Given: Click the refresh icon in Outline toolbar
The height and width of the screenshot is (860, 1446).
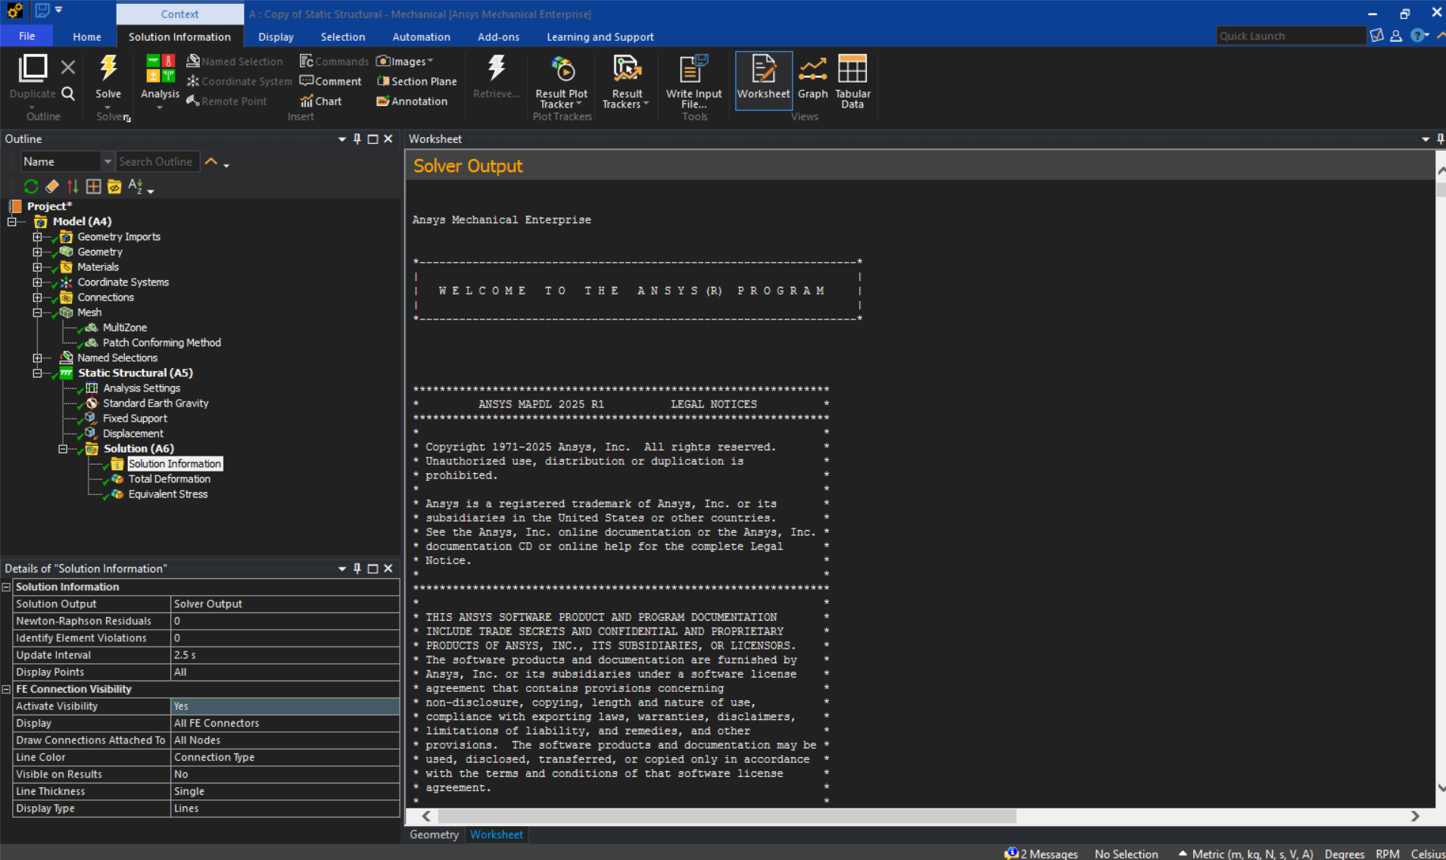Looking at the screenshot, I should (31, 186).
